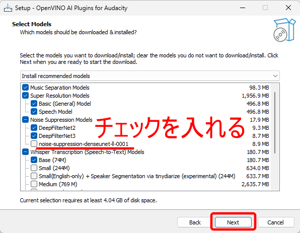The image size is (300, 233).
Task: Click Next to start the download
Action: coord(233,222)
